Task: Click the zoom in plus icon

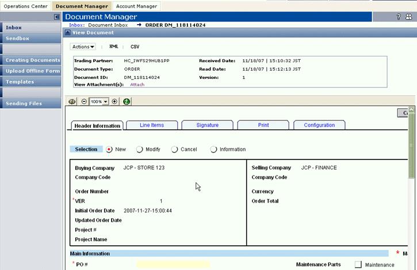Action: [x=114, y=101]
